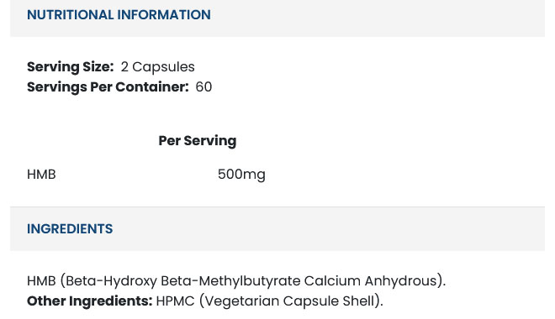Click the Serving Size label
This screenshot has width=555, height=319.
71,67
